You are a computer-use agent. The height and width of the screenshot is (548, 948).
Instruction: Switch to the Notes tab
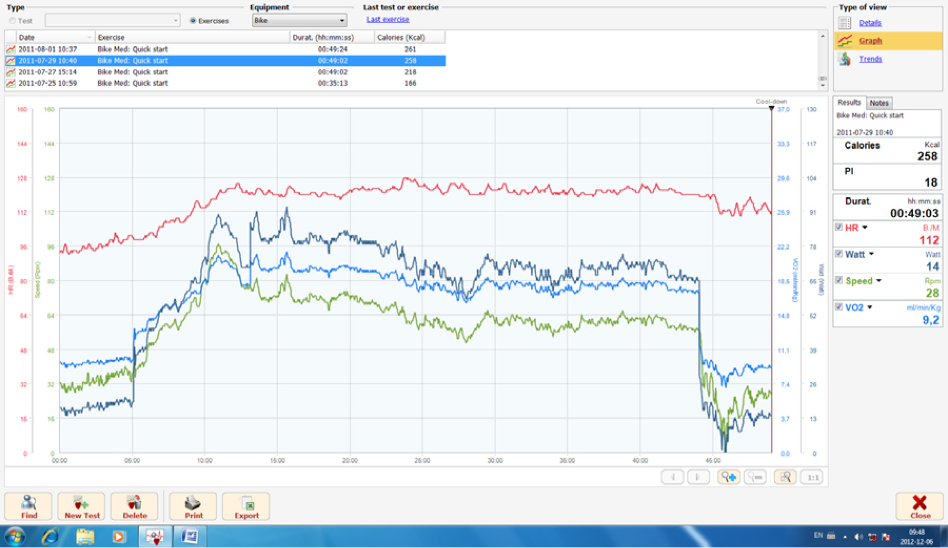[x=879, y=103]
